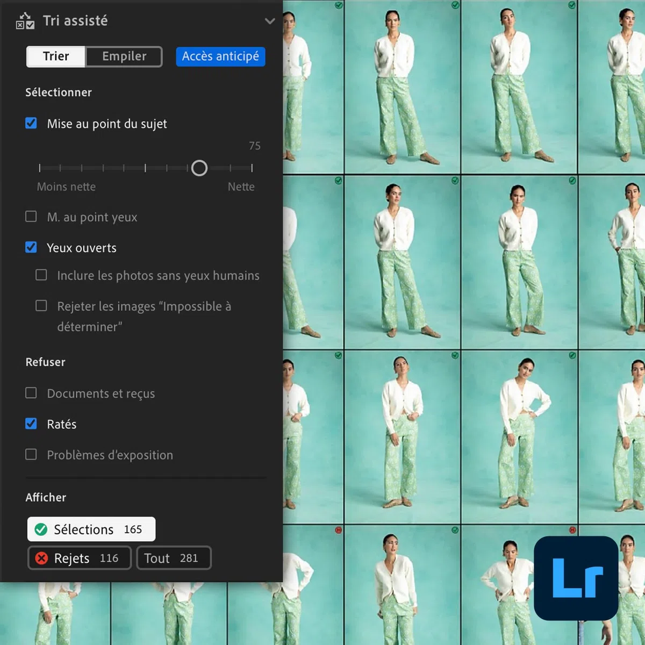
Task: Enable Inclure les photos sans yeux humains
Action: tap(41, 275)
